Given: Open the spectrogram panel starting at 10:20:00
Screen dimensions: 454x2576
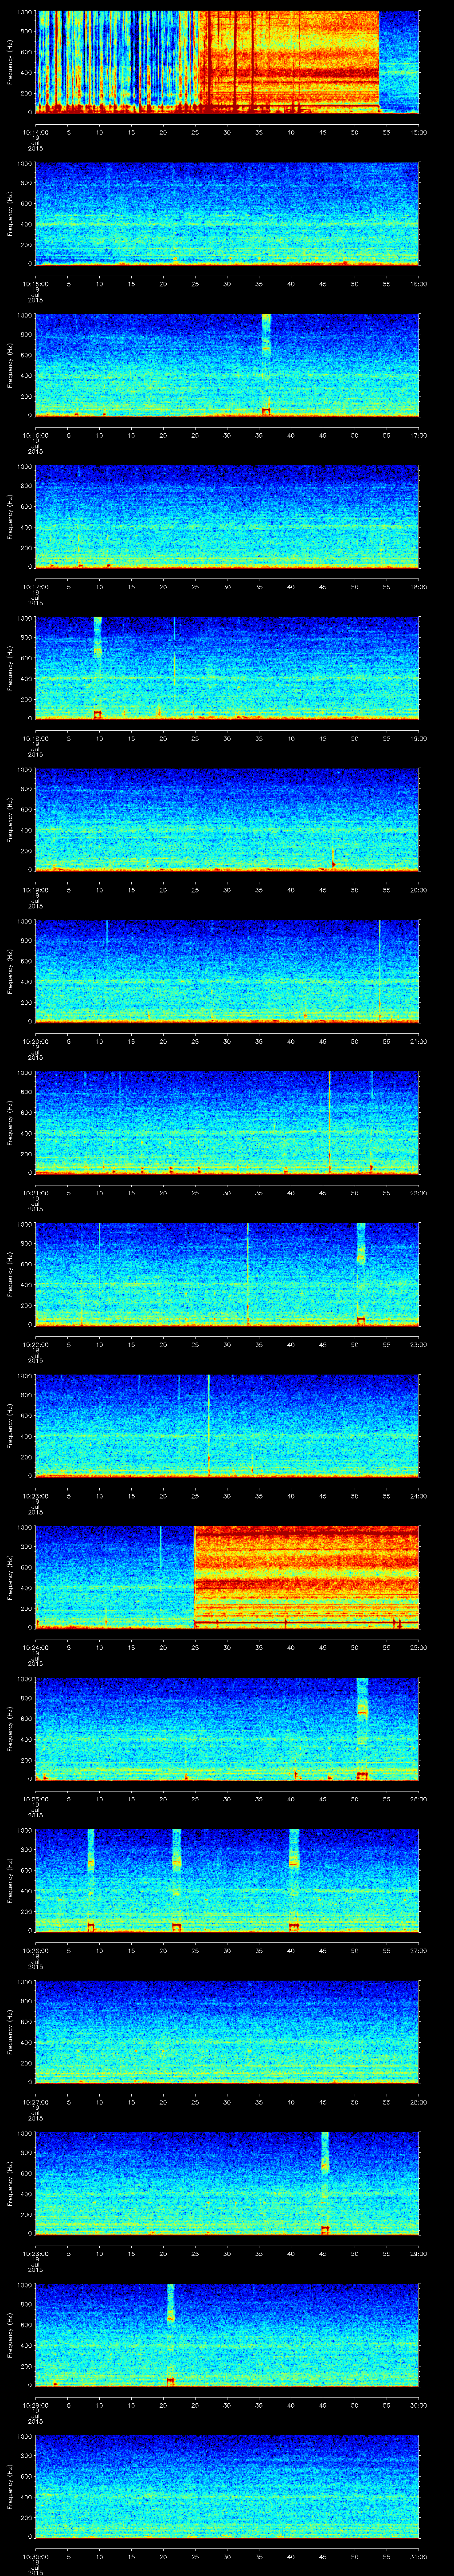Looking at the screenshot, I should pos(227,971).
